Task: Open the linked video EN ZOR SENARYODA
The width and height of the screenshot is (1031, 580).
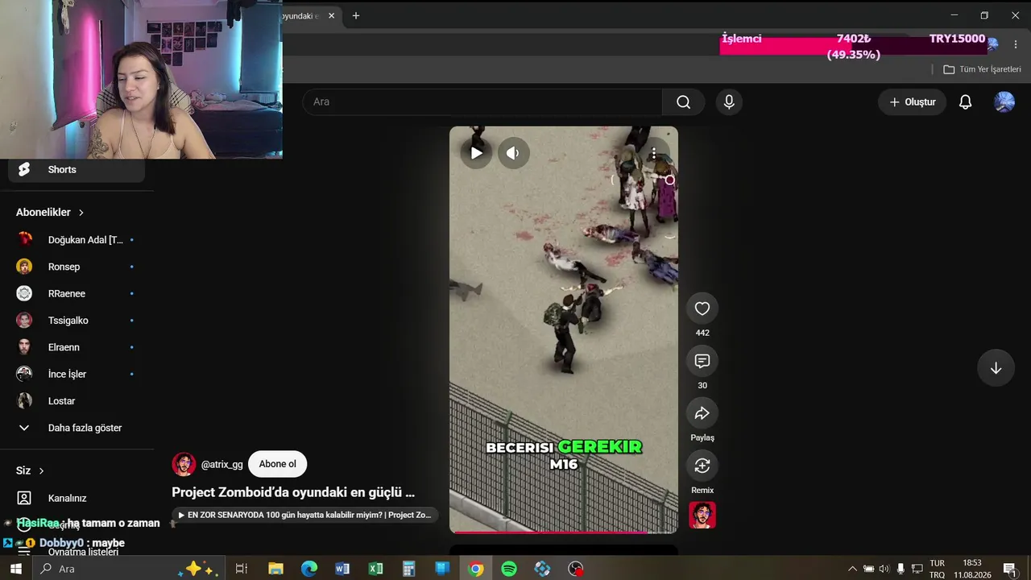Action: (x=305, y=515)
